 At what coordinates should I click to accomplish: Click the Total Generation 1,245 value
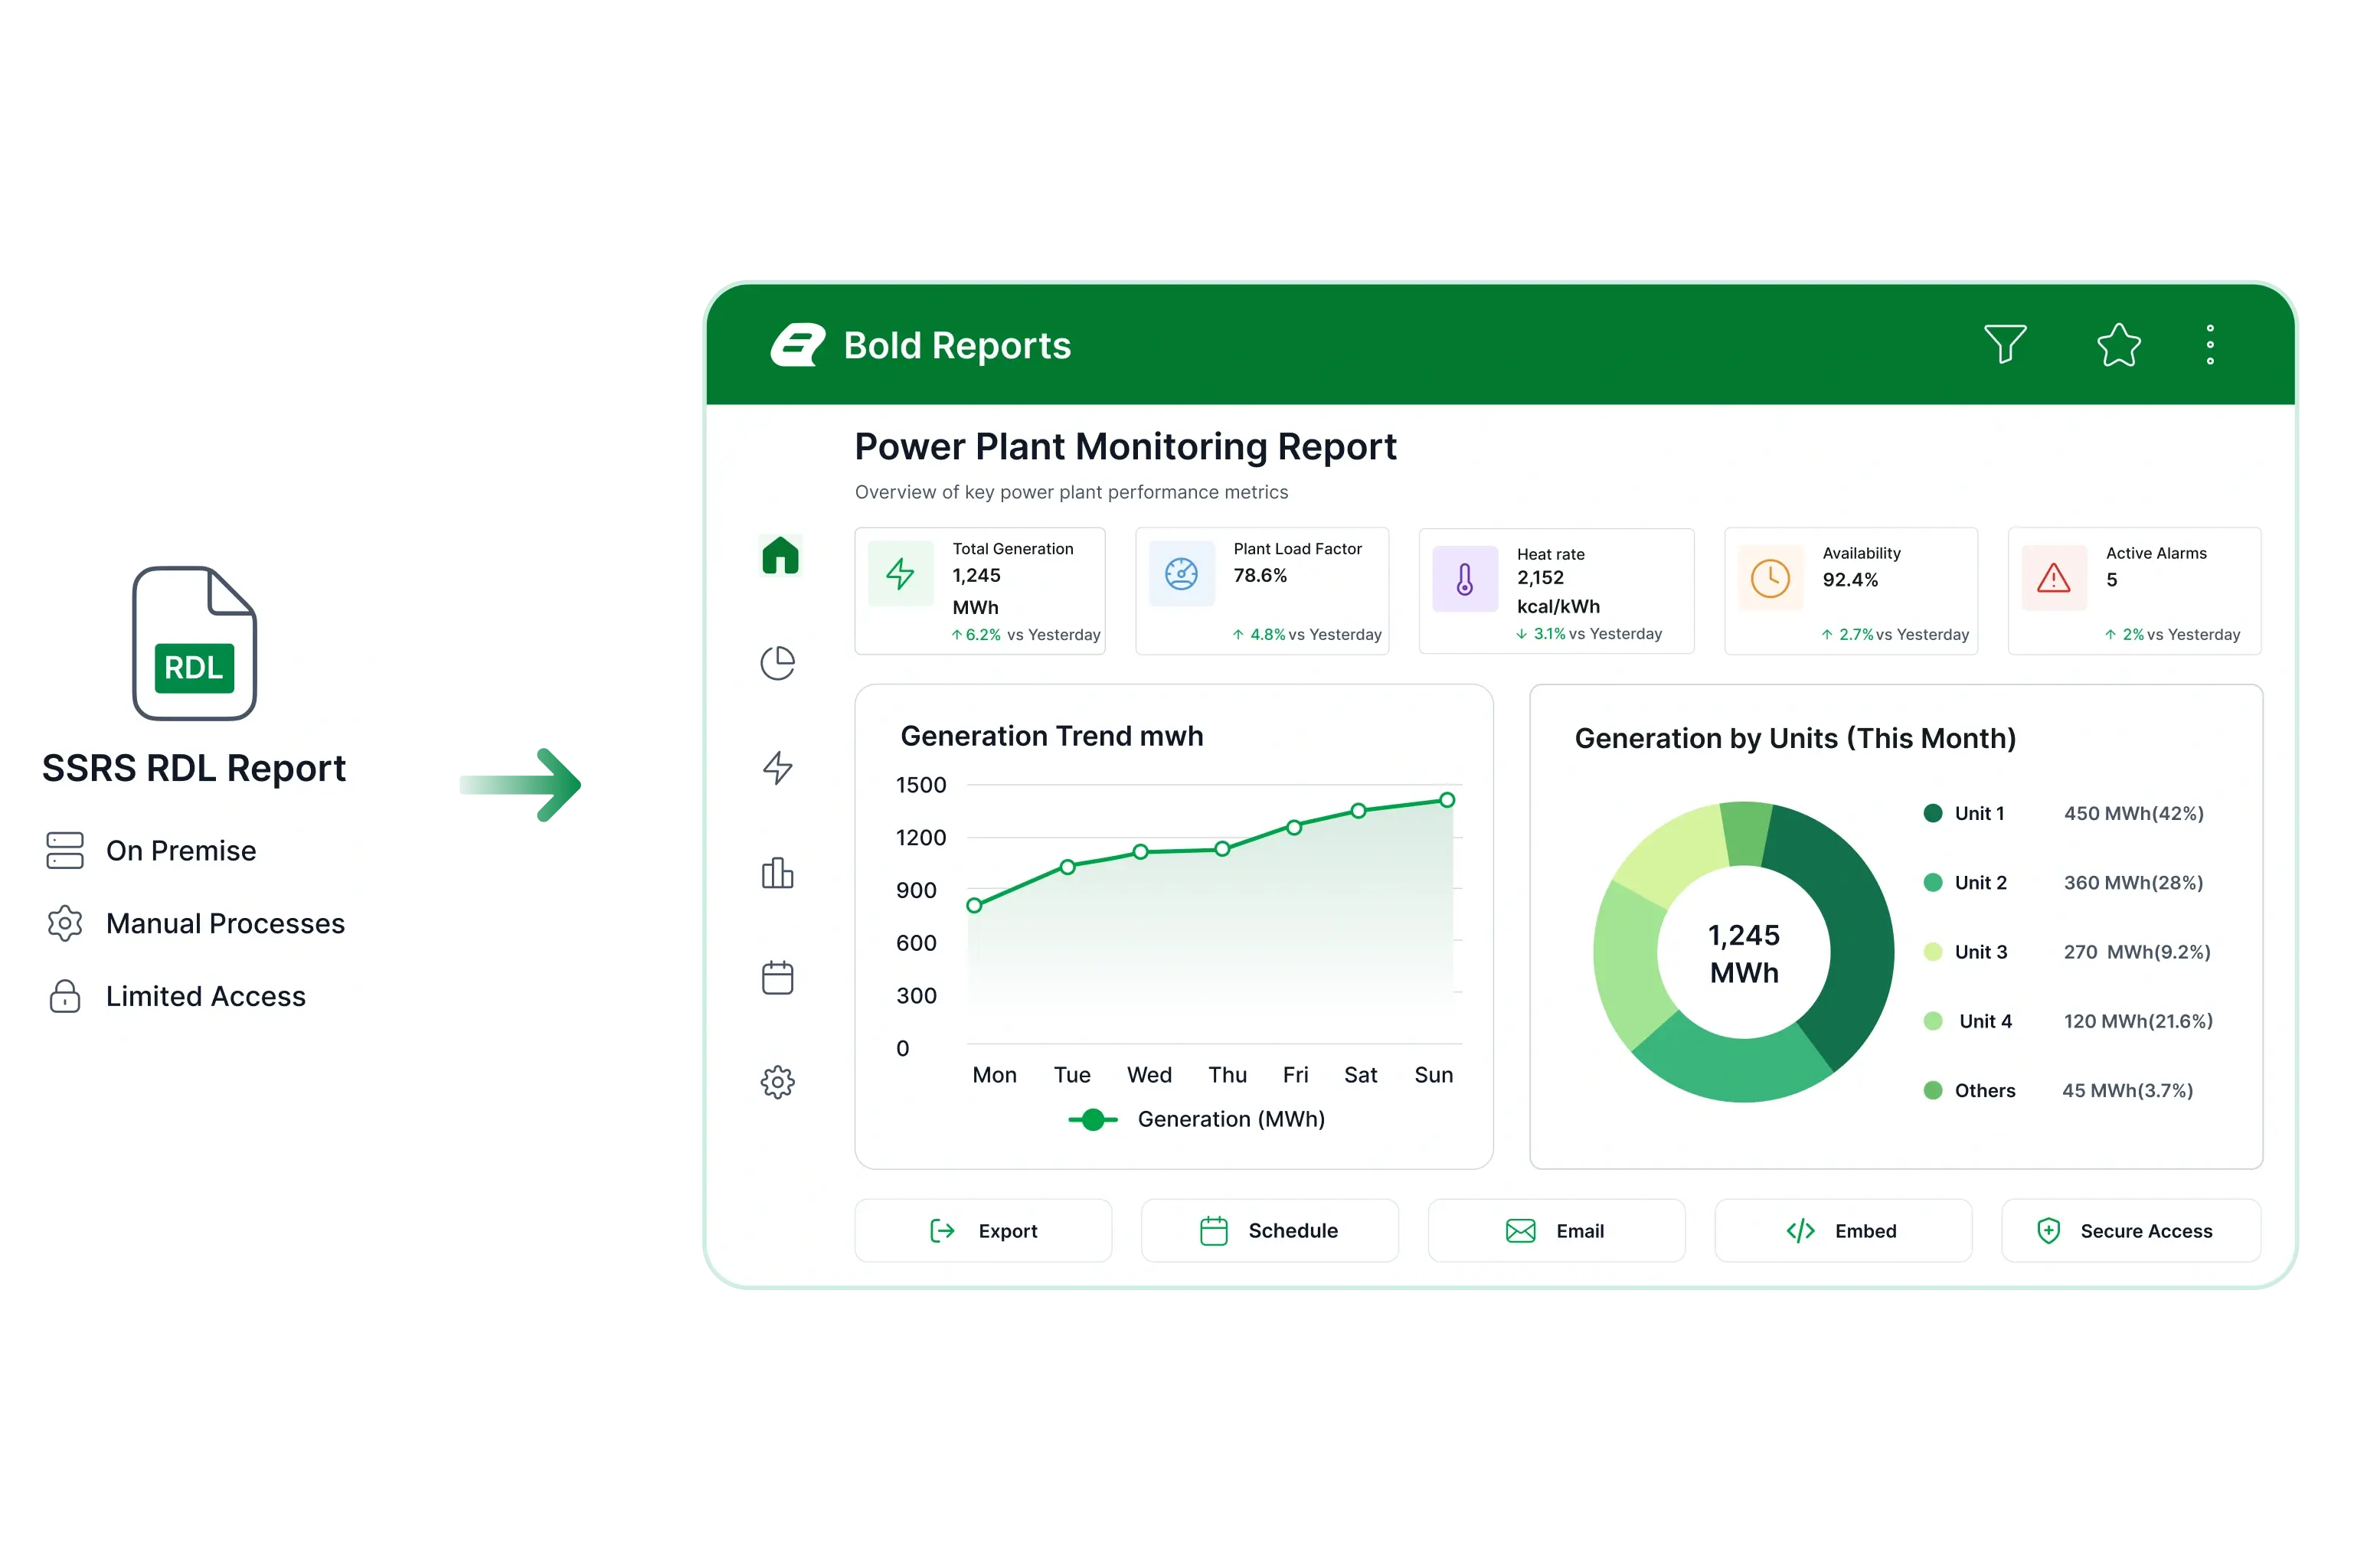click(x=976, y=575)
